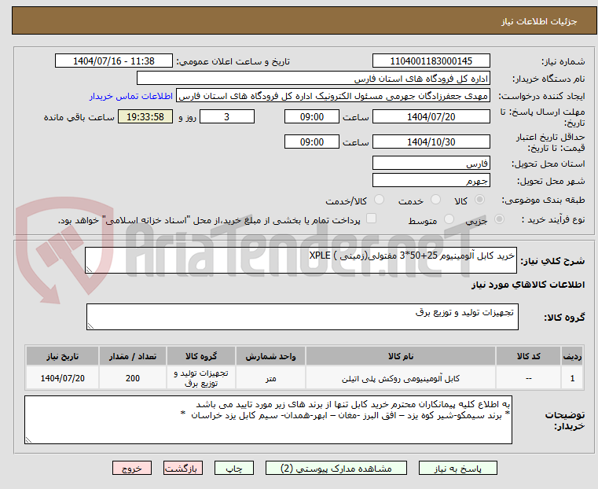Viewport: 598px width, 489px height.
Task: Click the table's گروه کالا column header
Action: (201, 356)
